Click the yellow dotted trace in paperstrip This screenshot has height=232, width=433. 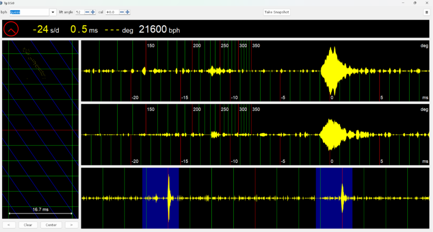(x=35, y=62)
